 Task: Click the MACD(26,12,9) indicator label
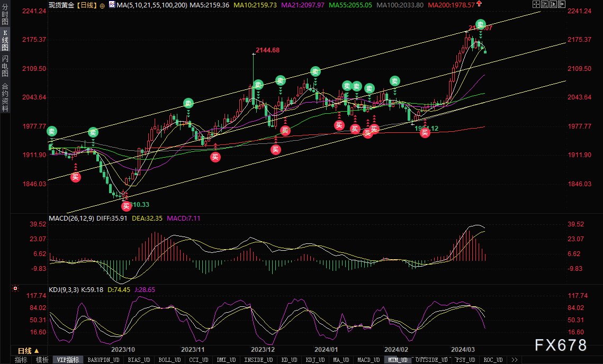pos(71,219)
